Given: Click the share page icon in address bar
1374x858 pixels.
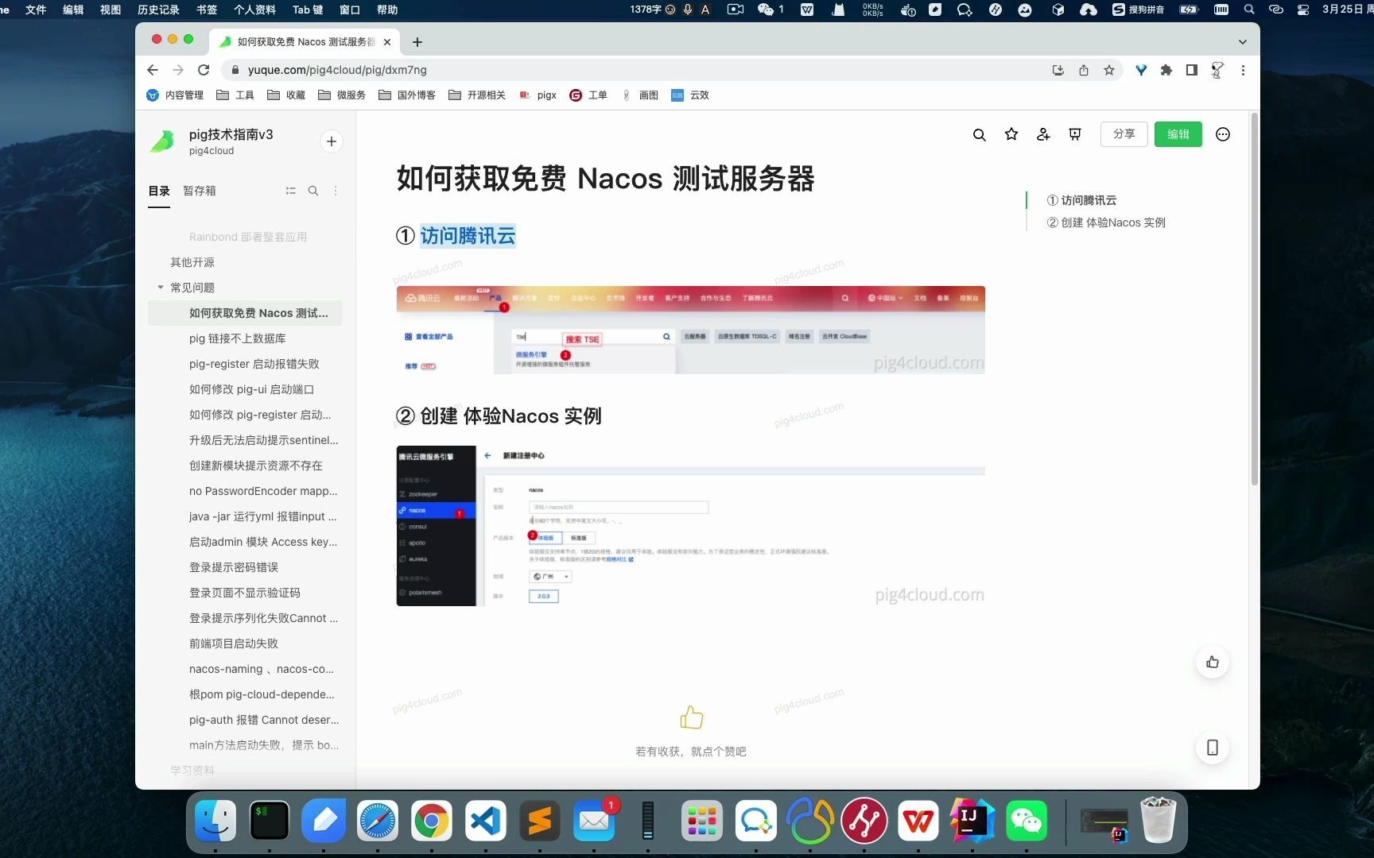Looking at the screenshot, I should (x=1083, y=70).
